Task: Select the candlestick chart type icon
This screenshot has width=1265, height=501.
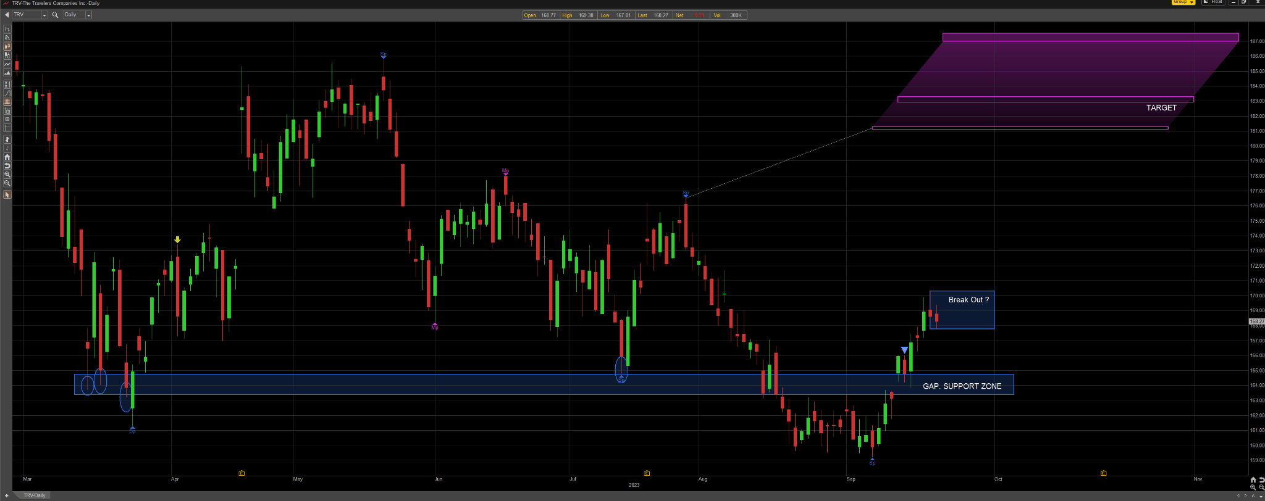Action: [7, 46]
